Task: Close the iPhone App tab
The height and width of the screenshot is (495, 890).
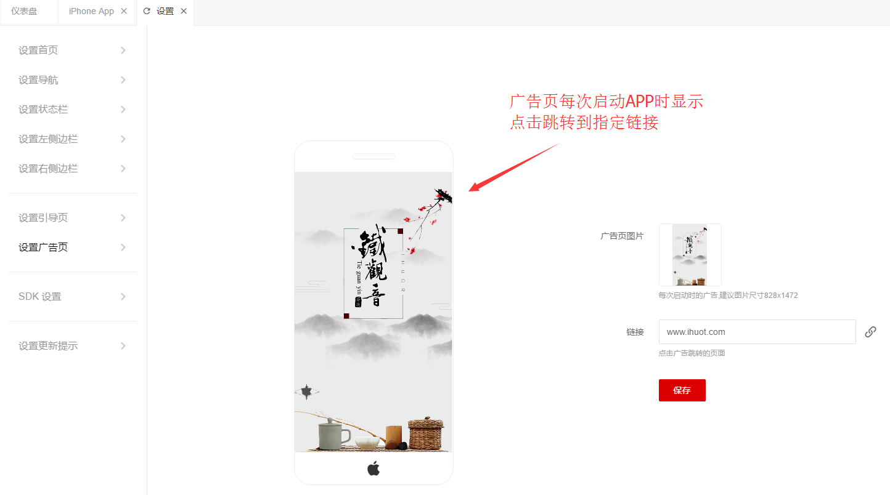Action: point(124,11)
